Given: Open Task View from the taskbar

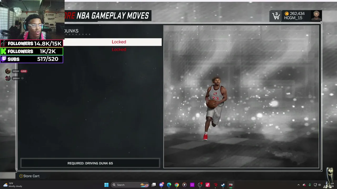Looking at the screenshot, I should (x=154, y=185).
